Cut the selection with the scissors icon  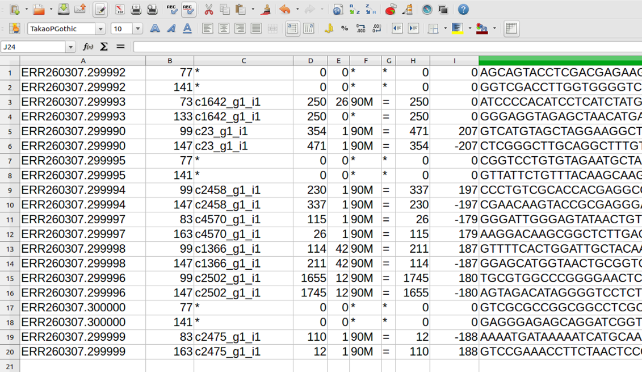208,10
